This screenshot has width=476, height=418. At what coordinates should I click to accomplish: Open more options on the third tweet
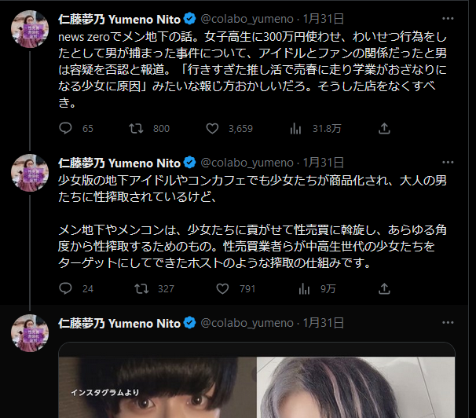(448, 322)
